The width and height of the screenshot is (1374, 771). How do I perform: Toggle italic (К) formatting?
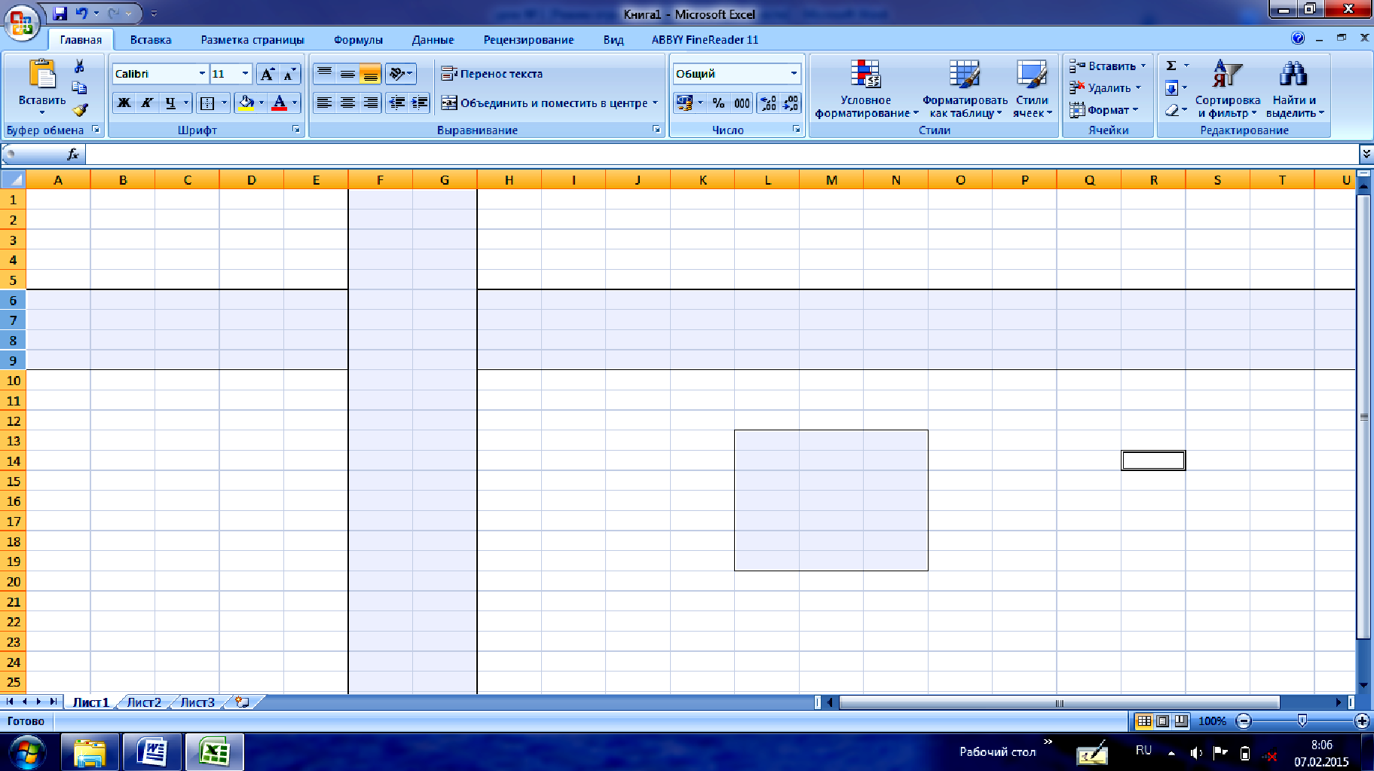pyautogui.click(x=147, y=102)
